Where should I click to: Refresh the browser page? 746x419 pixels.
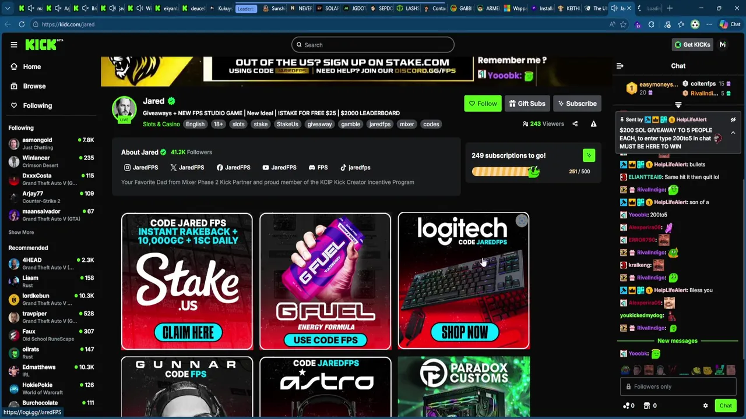[x=22, y=24]
